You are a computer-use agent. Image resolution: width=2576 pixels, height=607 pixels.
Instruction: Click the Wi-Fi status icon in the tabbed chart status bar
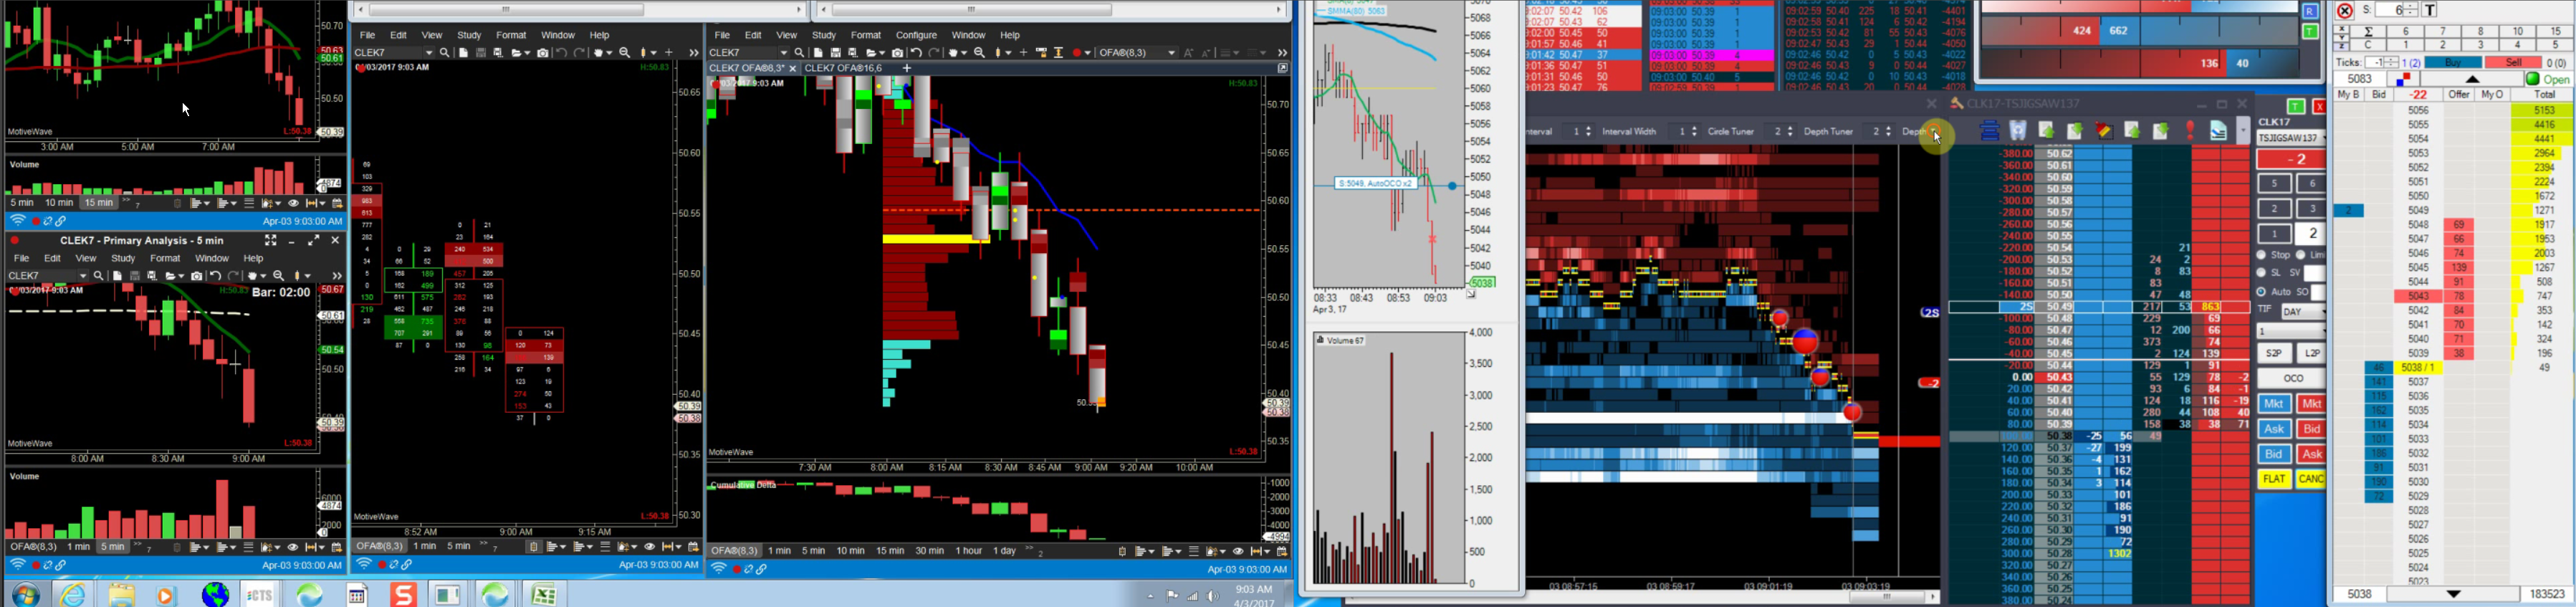[x=719, y=569]
